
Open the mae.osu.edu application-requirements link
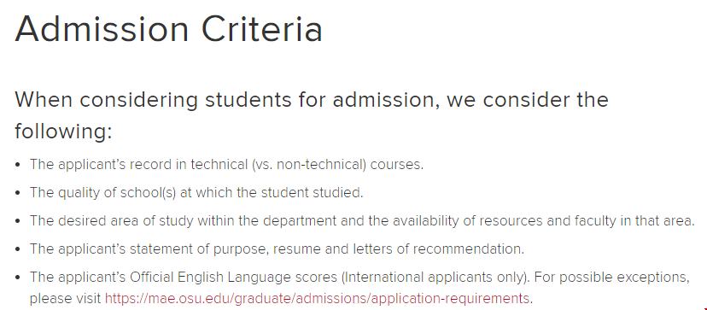(317, 299)
